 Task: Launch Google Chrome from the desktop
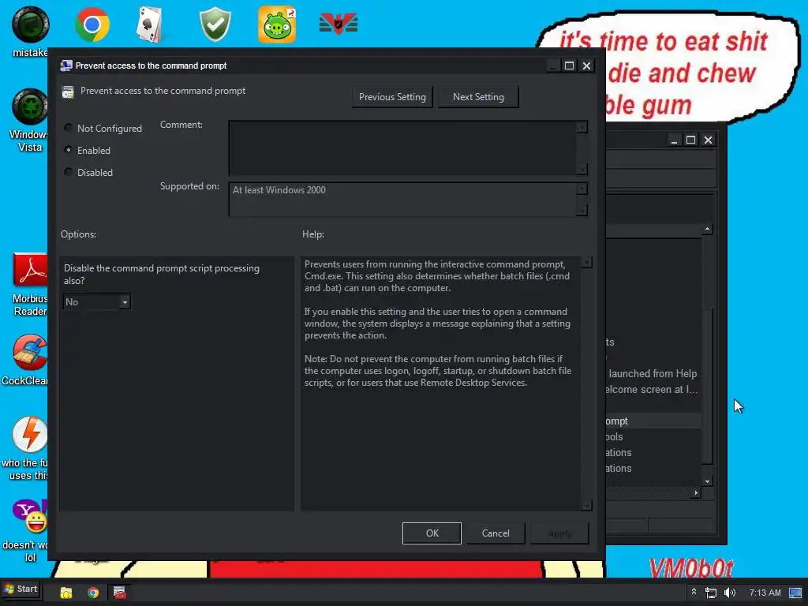92,24
